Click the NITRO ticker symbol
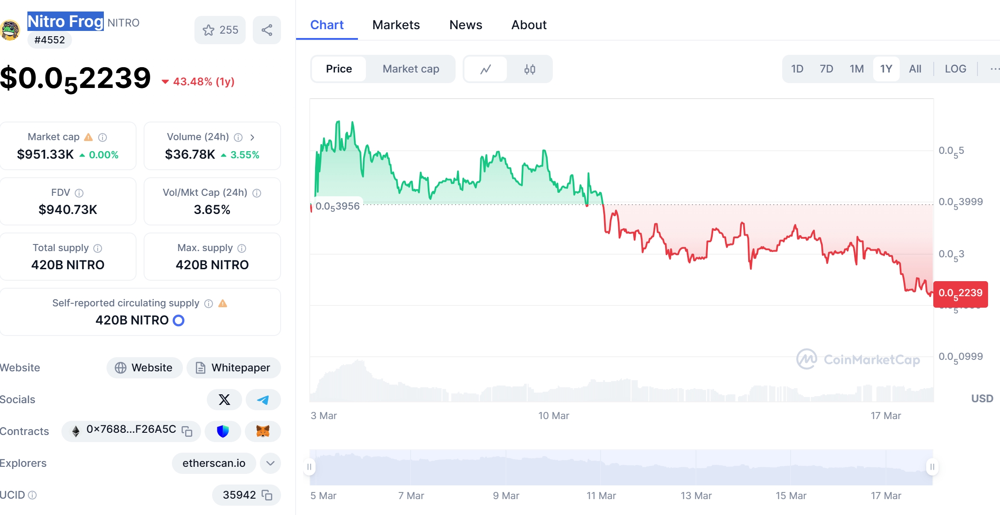The width and height of the screenshot is (1000, 515). tap(123, 23)
